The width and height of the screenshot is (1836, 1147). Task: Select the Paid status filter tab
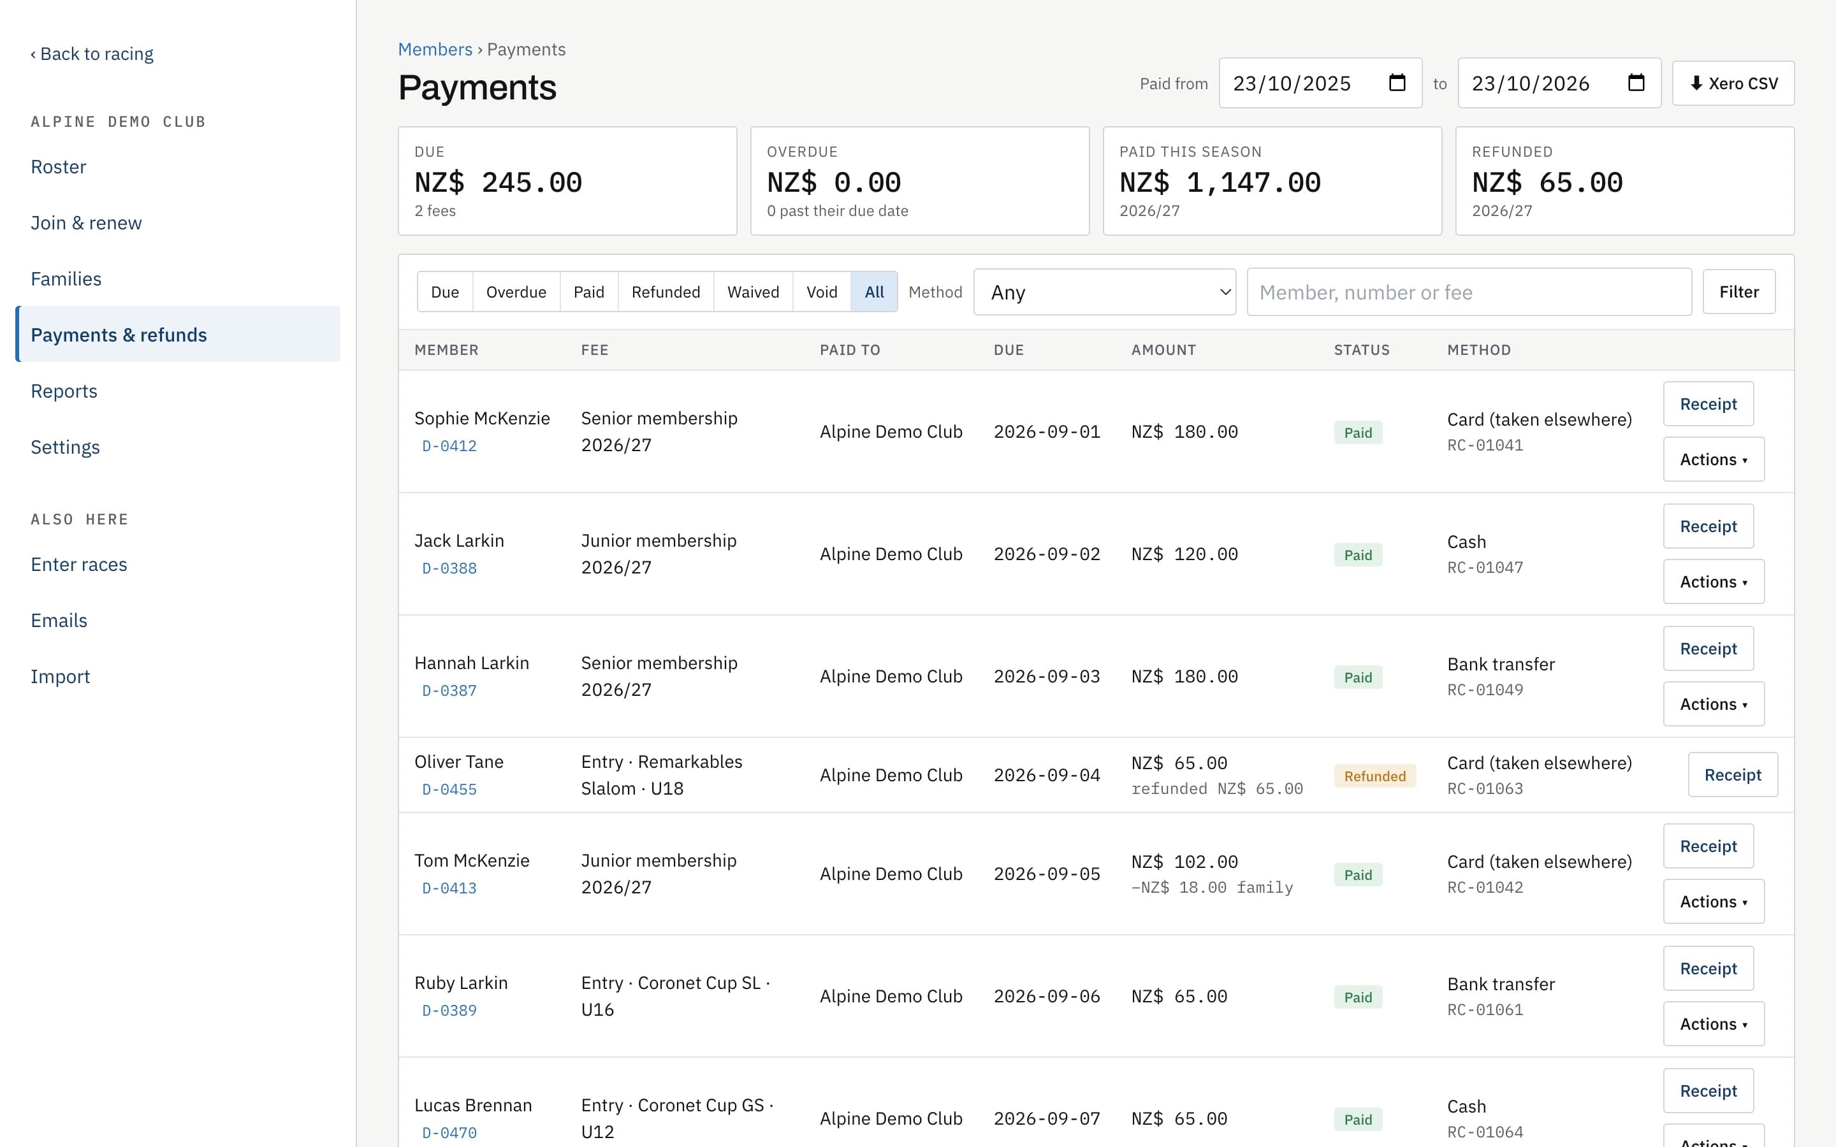[589, 292]
